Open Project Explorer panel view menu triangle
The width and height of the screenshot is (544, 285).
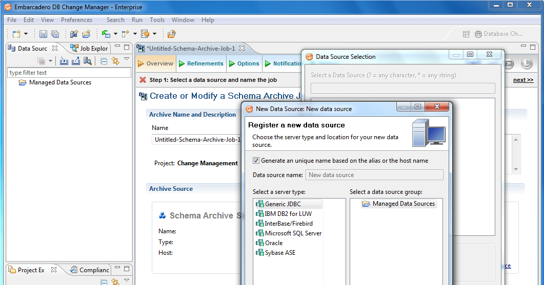127,280
